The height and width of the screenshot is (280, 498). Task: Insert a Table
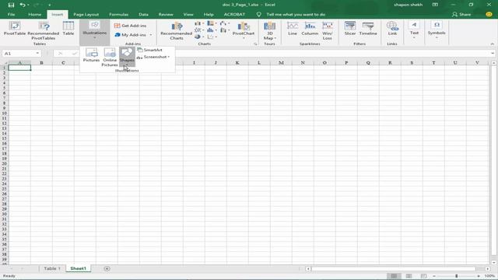click(x=68, y=28)
